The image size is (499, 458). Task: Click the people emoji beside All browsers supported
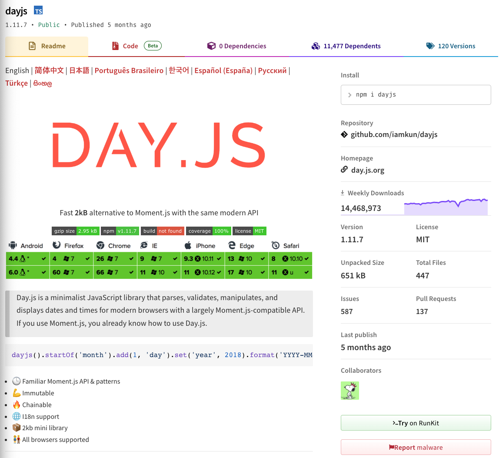click(17, 439)
